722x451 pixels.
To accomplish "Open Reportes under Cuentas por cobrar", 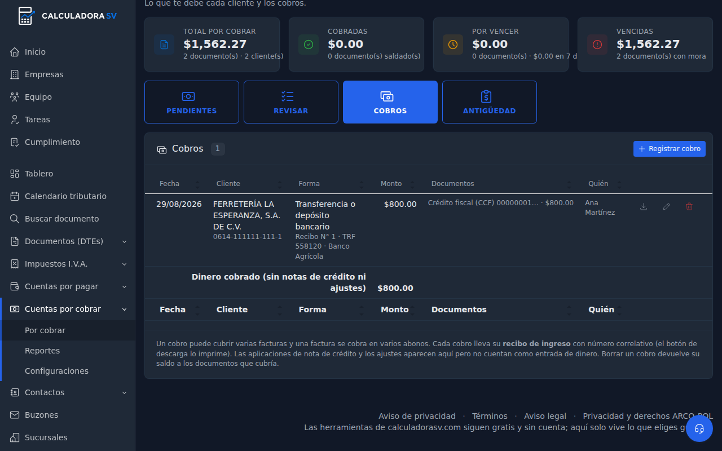I will (x=68, y=351).
